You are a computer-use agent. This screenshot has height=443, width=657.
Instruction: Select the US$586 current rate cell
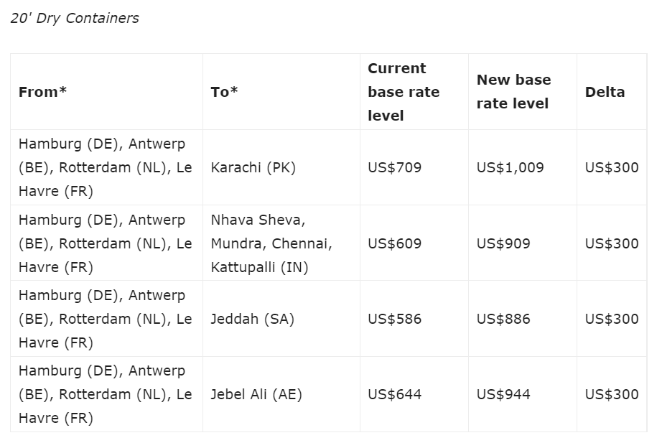(394, 320)
